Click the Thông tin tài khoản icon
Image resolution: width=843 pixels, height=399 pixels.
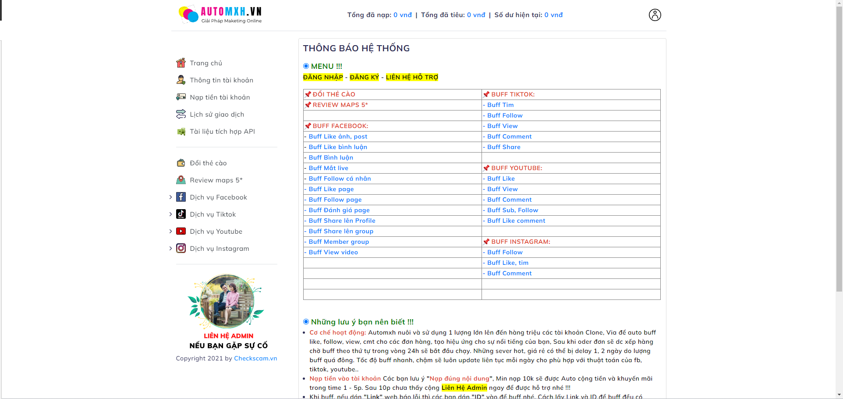coord(181,80)
